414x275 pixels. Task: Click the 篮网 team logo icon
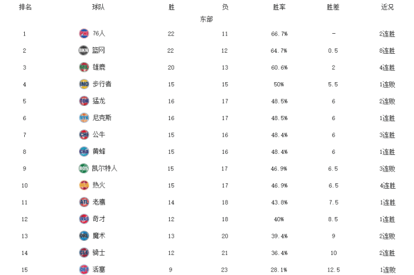[83, 50]
